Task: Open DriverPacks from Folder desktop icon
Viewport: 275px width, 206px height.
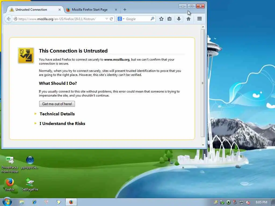Action: (x=10, y=165)
